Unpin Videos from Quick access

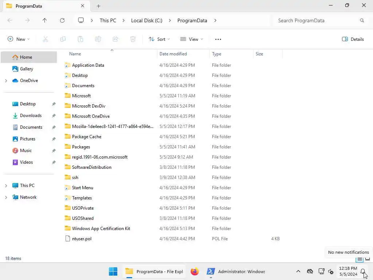pos(54,162)
